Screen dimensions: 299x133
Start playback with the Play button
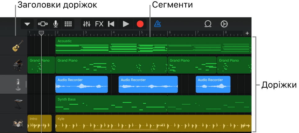pyautogui.click(x=126, y=24)
